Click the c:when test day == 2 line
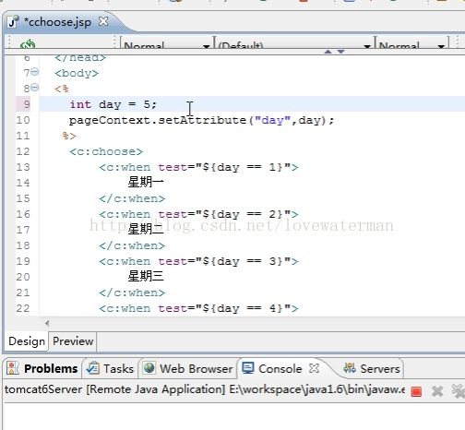Screen dimensions: 465x430 pos(198,214)
